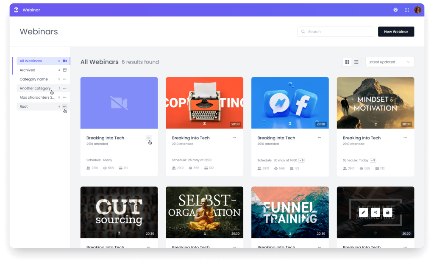The height and width of the screenshot is (264, 434).
Task: Click the Webinar logo icon in header
Action: (16, 10)
